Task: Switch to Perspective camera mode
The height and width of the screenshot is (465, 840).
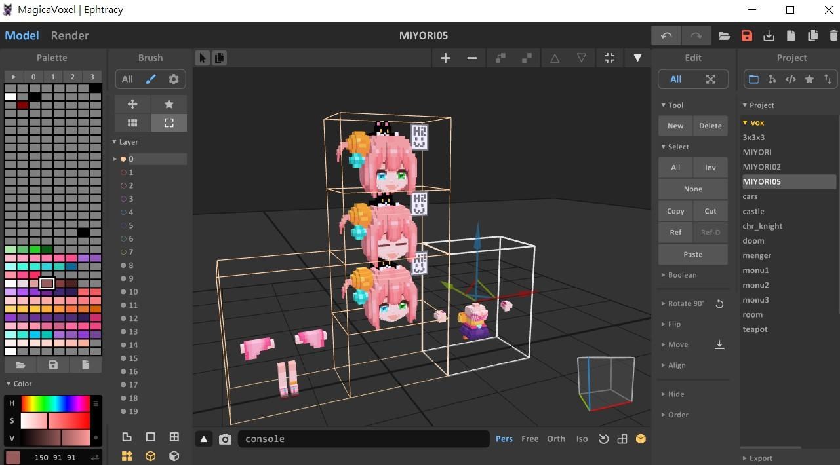Action: 504,439
